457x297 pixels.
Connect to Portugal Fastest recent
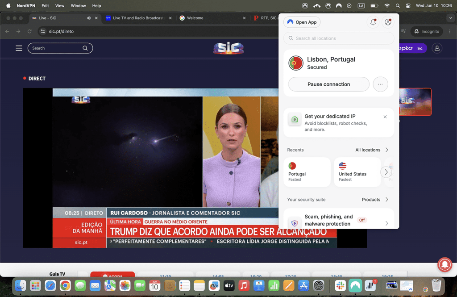(307, 172)
